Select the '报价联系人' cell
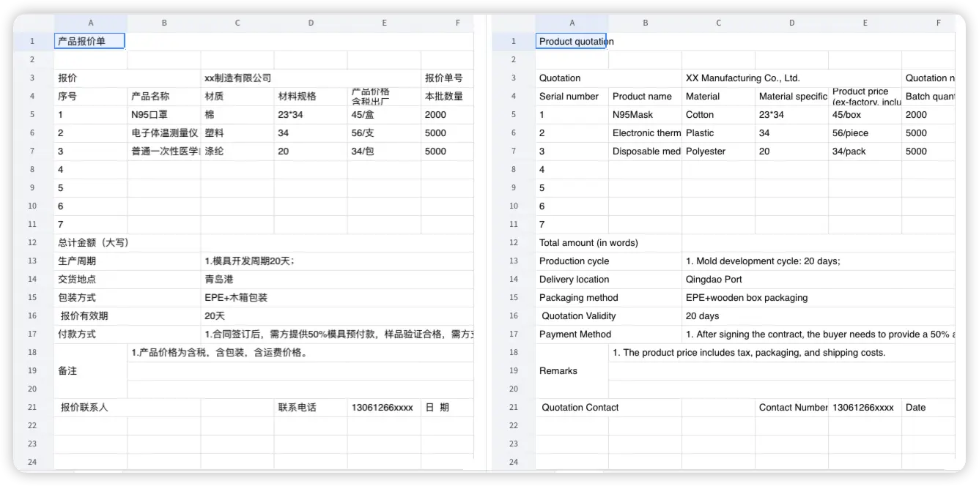This screenshot has height=486, width=979. 128,407
